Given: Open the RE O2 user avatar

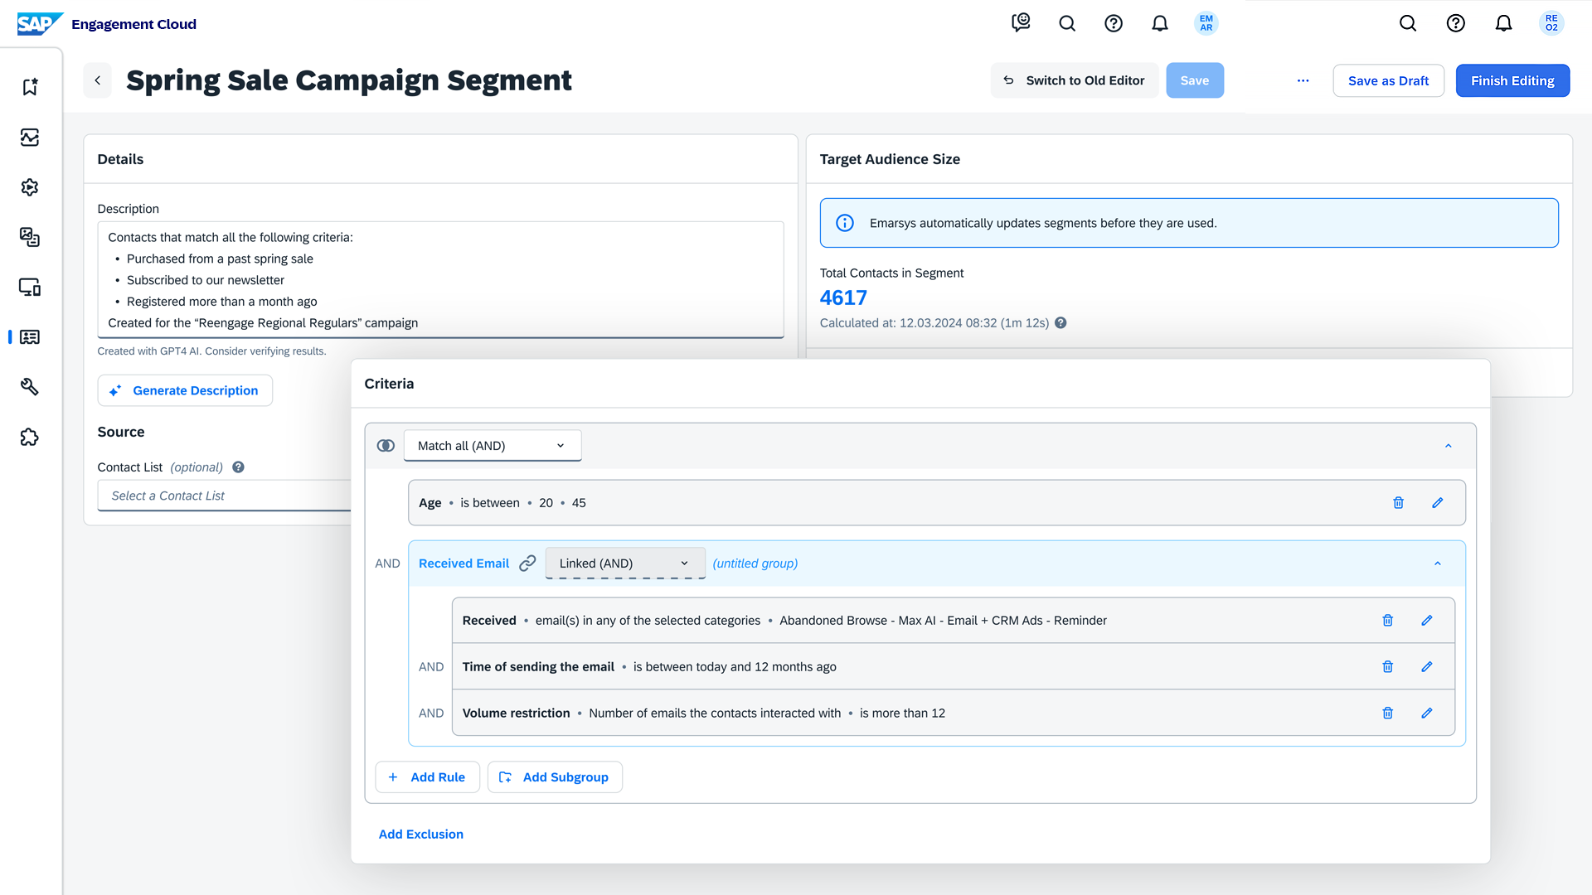Looking at the screenshot, I should tap(1551, 23).
